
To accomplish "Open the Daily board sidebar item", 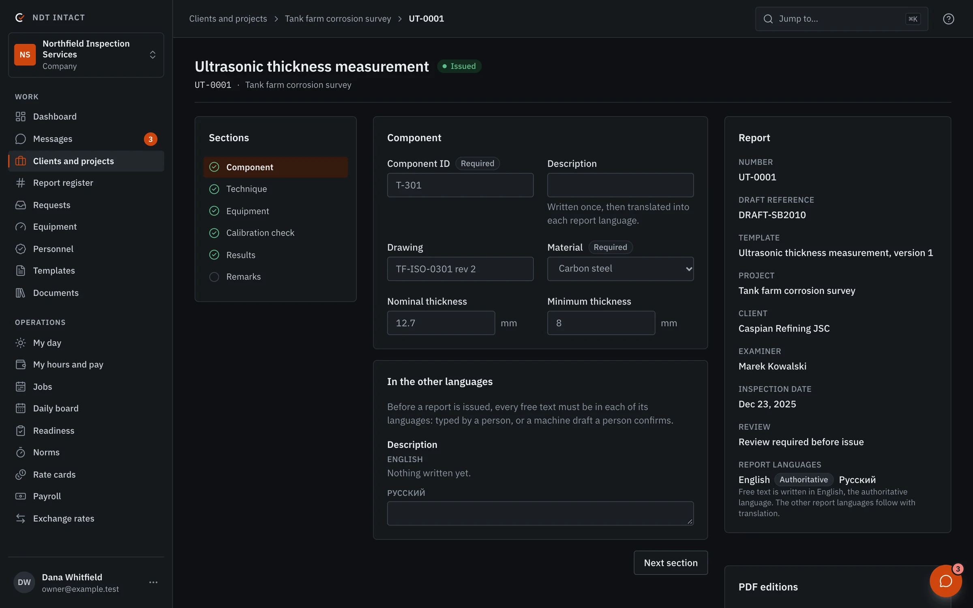I will (x=86, y=408).
